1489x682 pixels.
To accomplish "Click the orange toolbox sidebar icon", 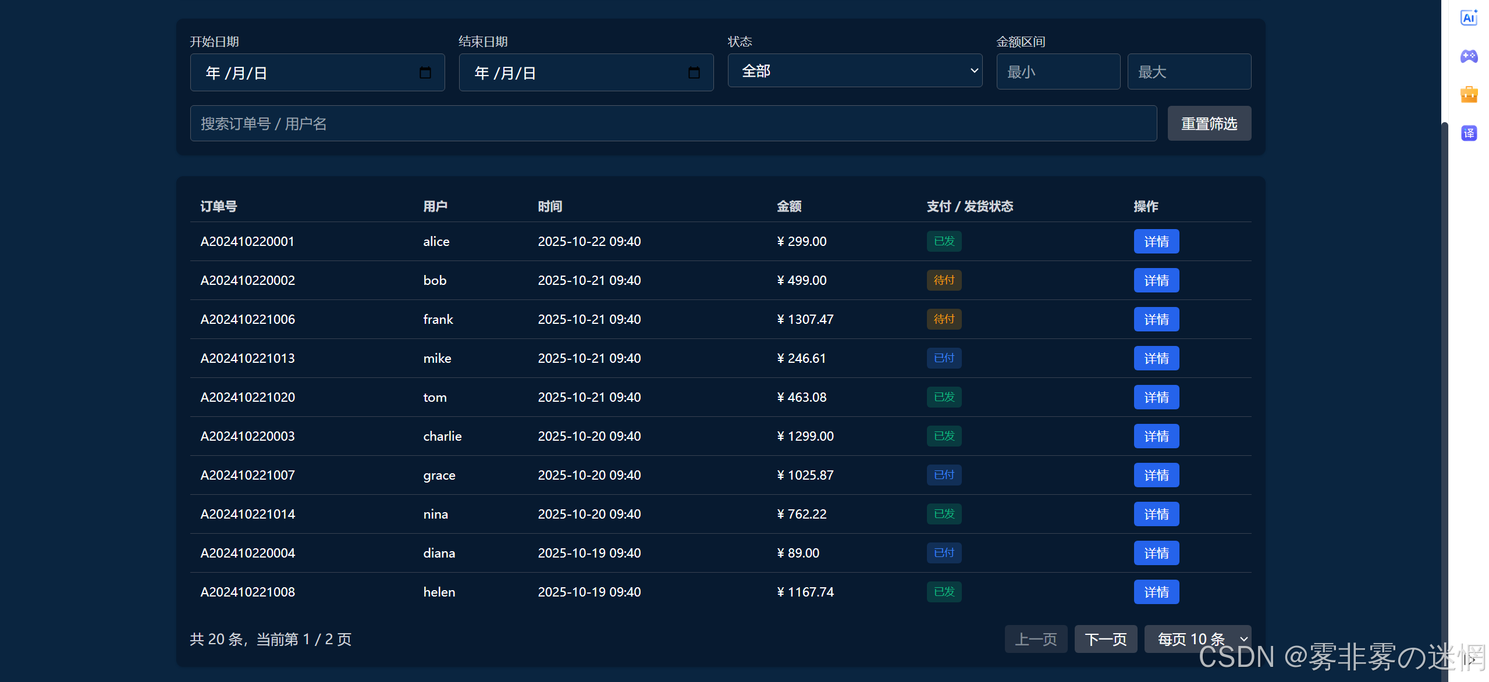I will coord(1469,94).
